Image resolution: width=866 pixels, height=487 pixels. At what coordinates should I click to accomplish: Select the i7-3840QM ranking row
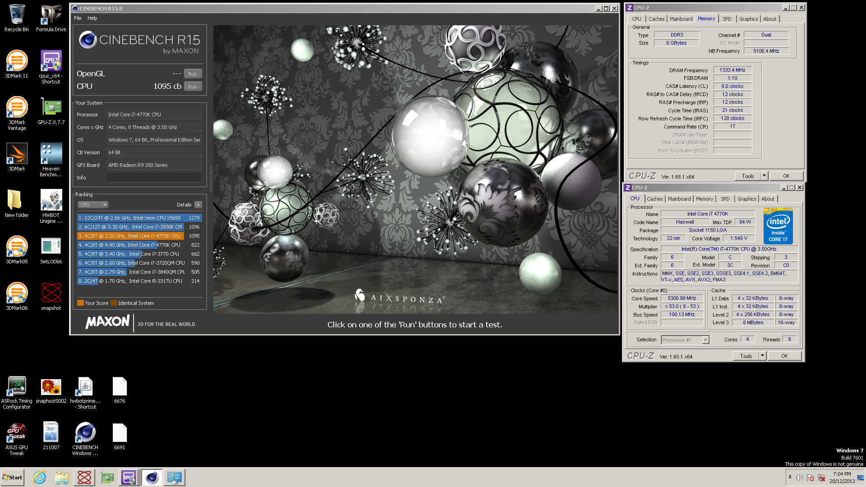(139, 272)
